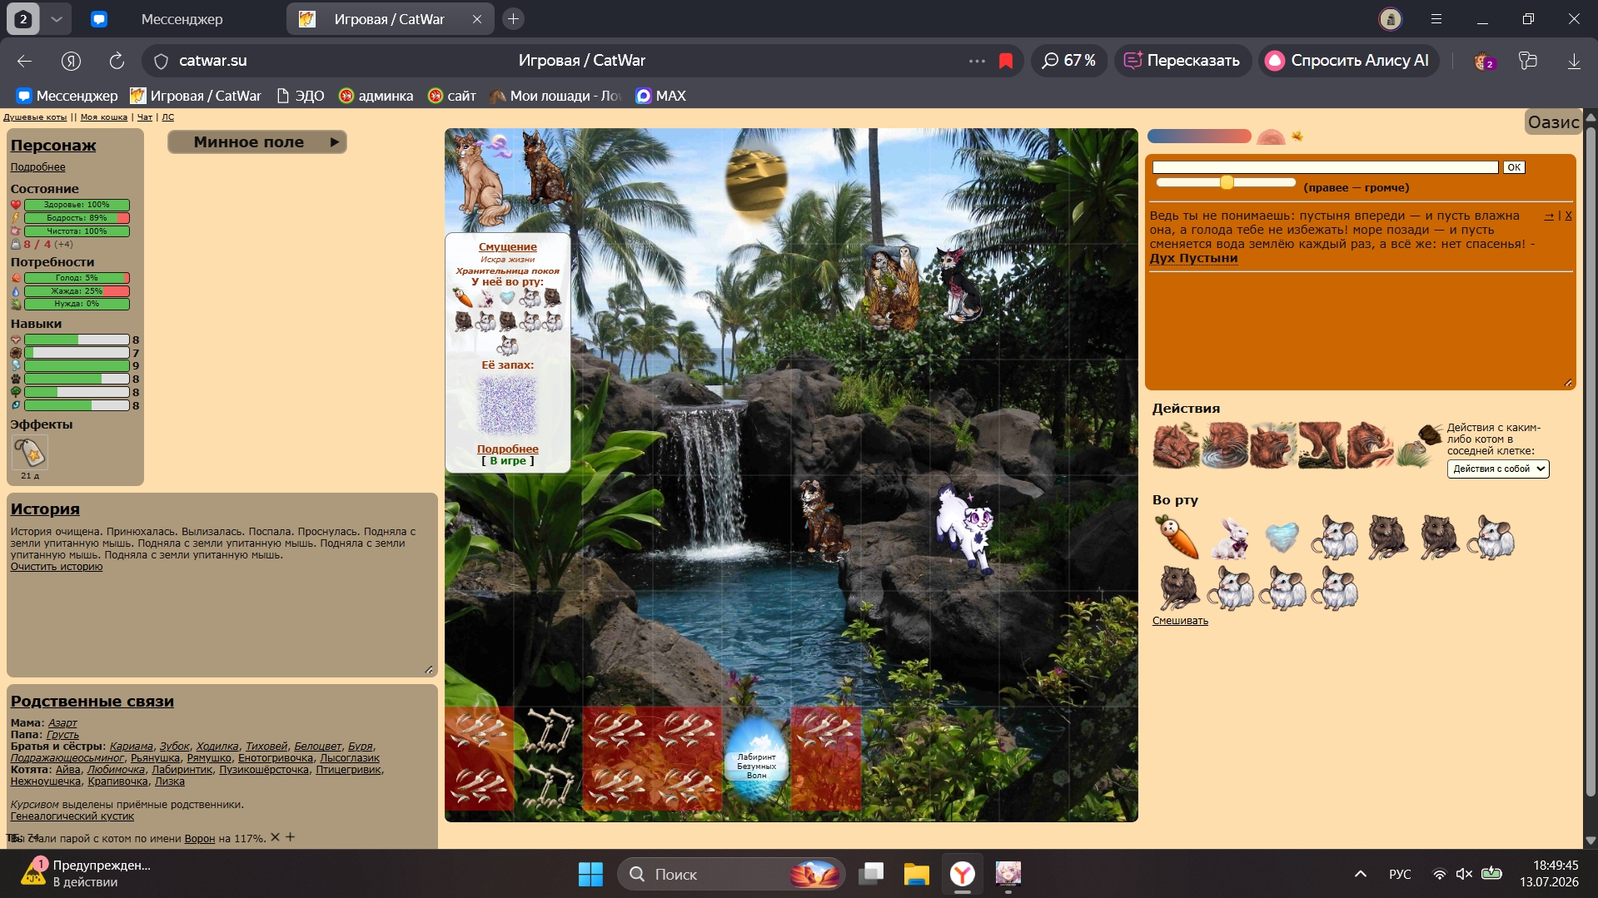
Task: Select the carrot item in mouth
Action: pyautogui.click(x=1177, y=537)
